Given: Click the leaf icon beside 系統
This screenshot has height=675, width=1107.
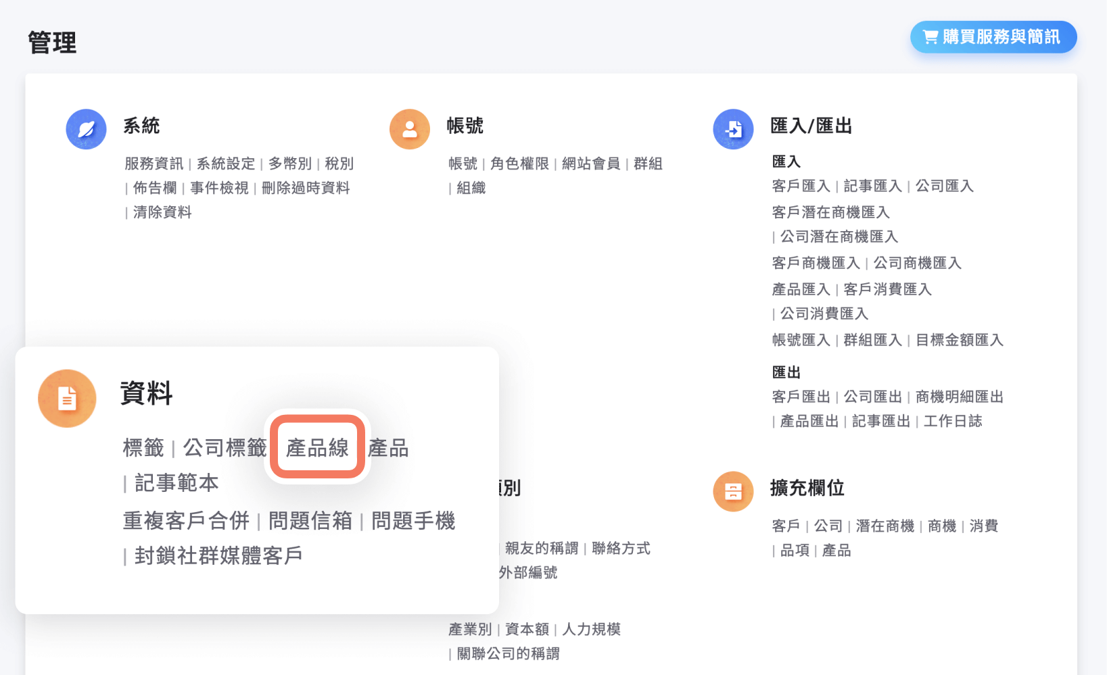Looking at the screenshot, I should coord(86,128).
